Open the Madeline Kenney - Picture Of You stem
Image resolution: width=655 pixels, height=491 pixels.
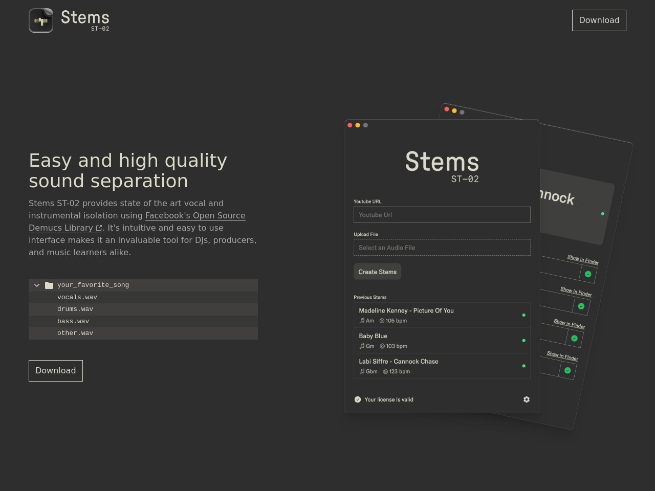tap(442, 315)
